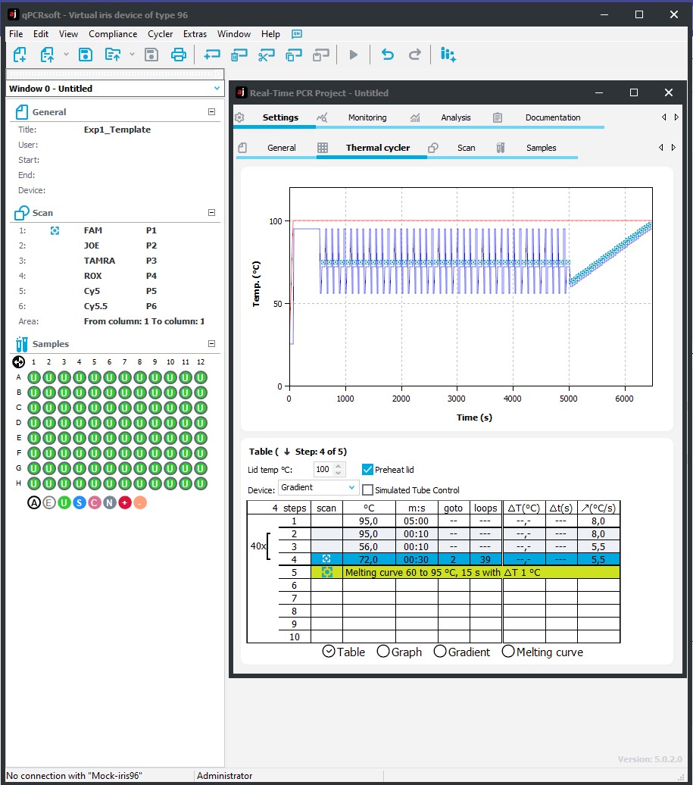Select the Unknown (U) sample type legend icon
This screenshot has height=785, width=693.
point(64,502)
